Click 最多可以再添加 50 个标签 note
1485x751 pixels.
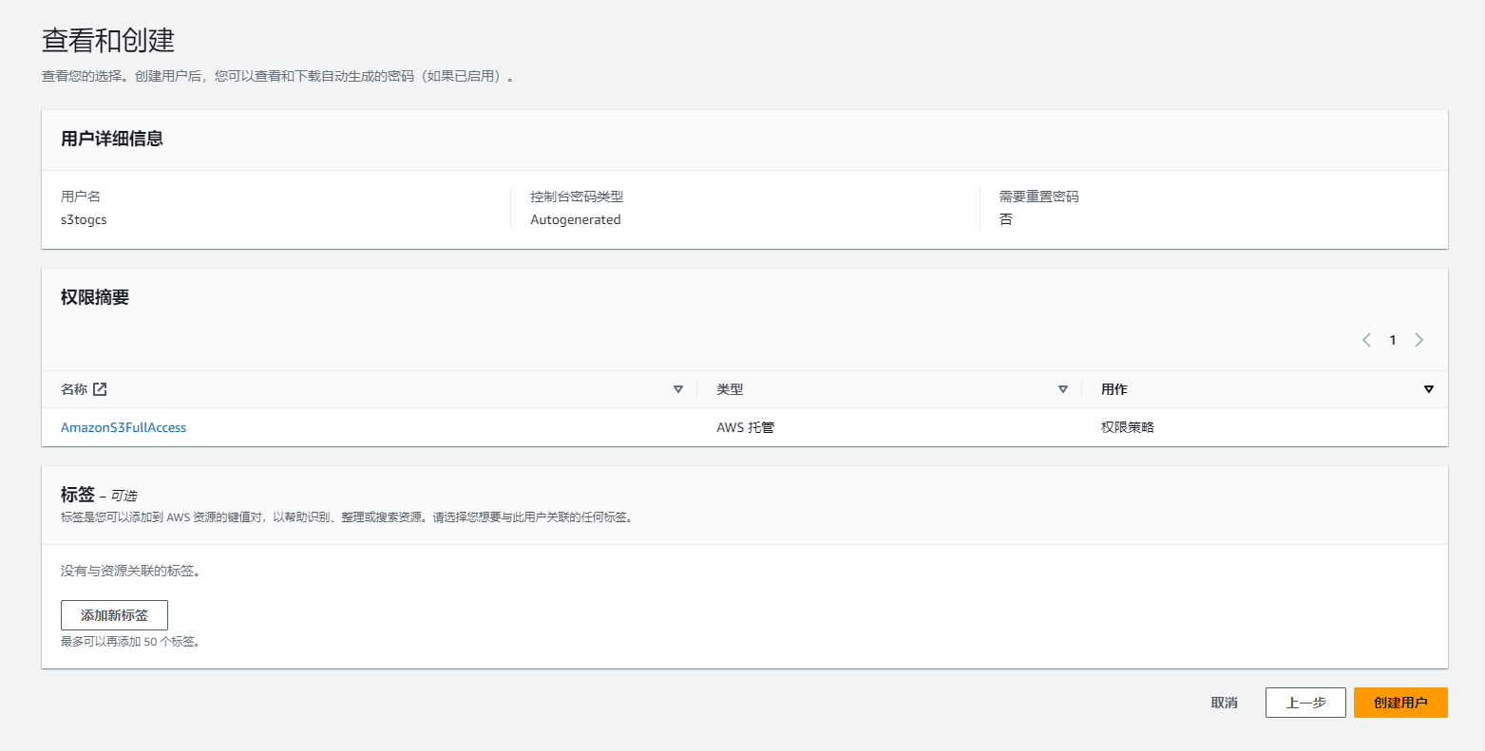point(130,642)
